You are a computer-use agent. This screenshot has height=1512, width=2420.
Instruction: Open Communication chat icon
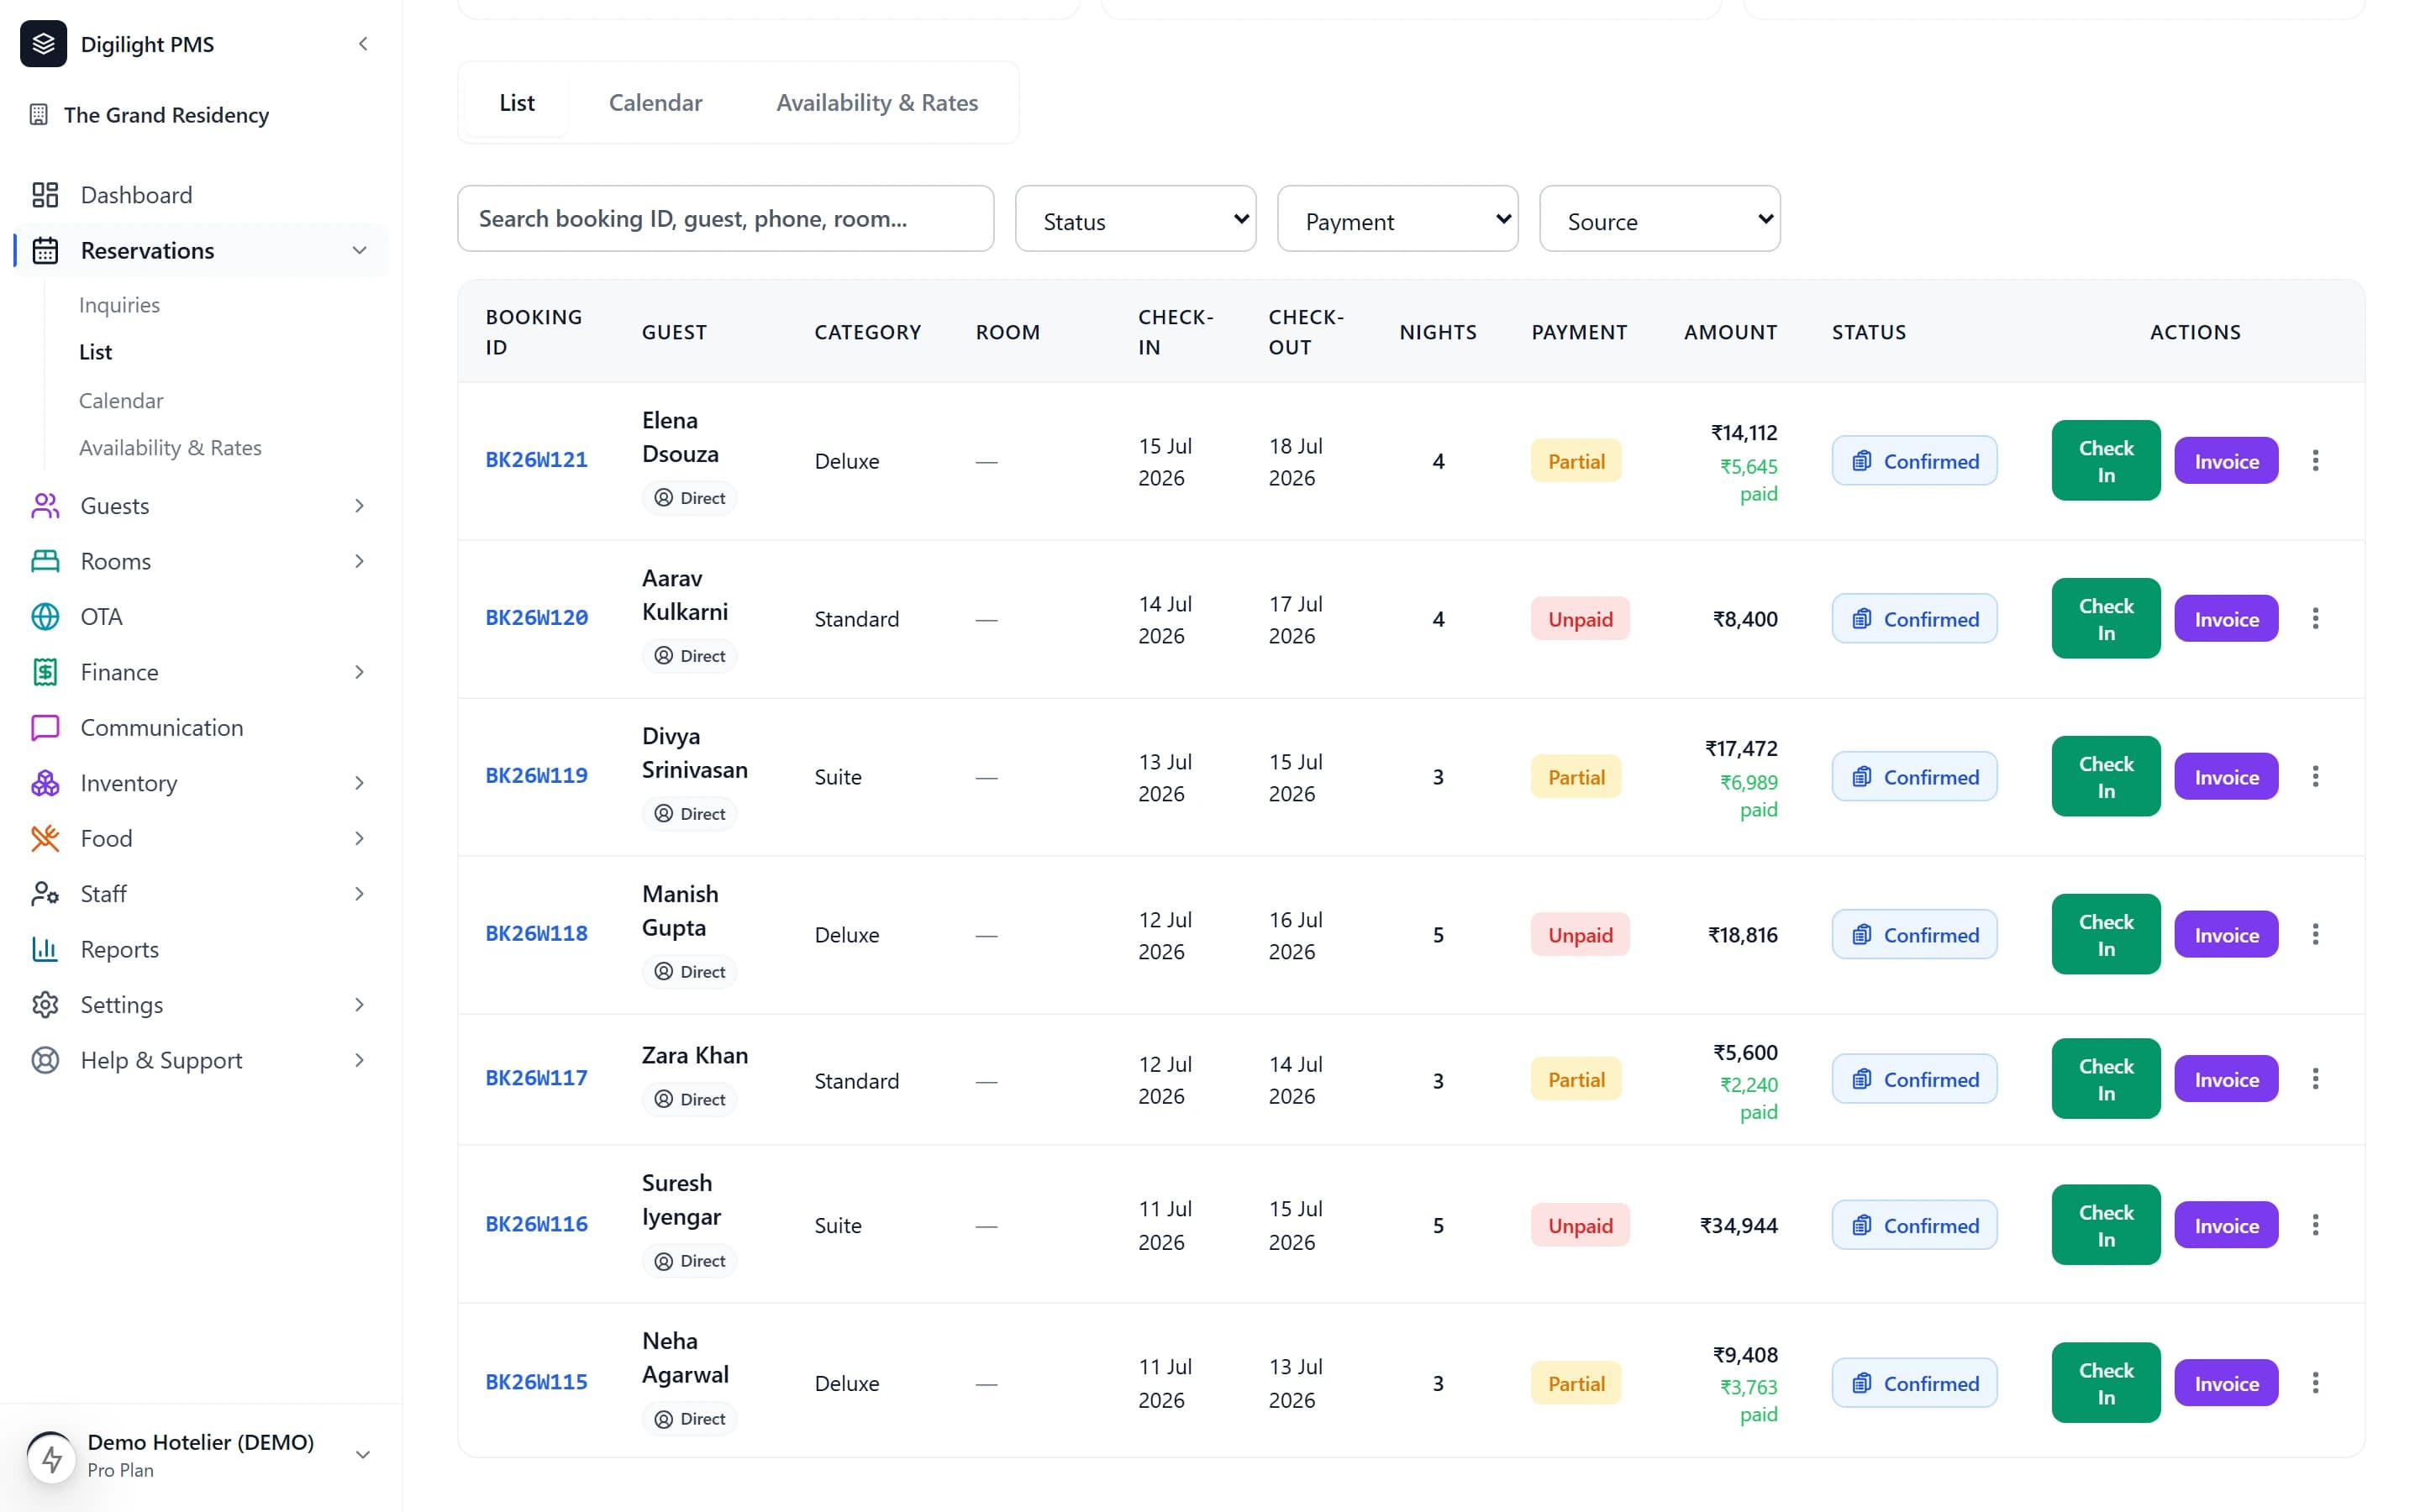45,728
